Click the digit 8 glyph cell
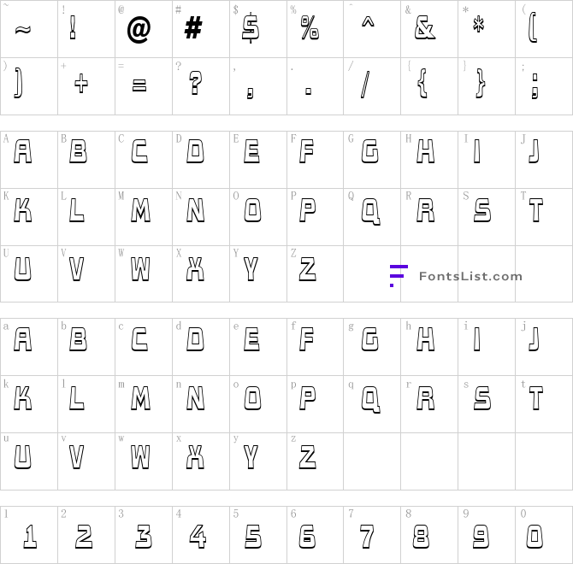573x564 pixels. coord(429,535)
